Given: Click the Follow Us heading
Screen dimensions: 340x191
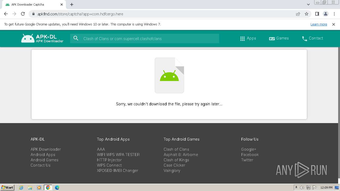Looking at the screenshot, I should 250,139.
